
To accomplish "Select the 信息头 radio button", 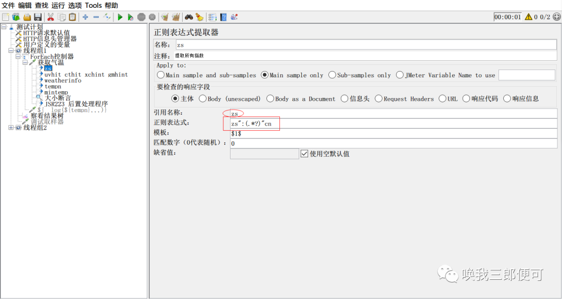I will tap(344, 99).
